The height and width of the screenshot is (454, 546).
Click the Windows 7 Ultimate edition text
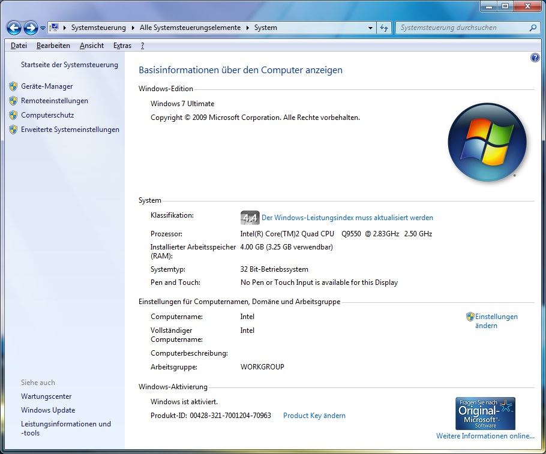[x=182, y=104]
